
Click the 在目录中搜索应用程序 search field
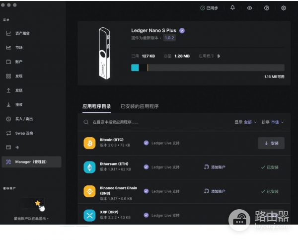[x=115, y=122]
